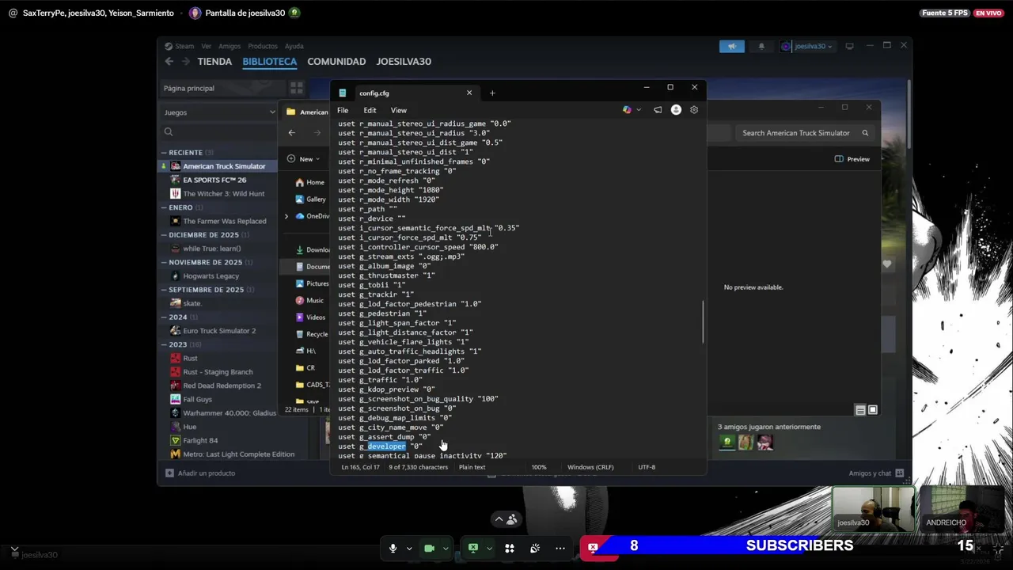Click the UTF-8 encoding status
Image resolution: width=1013 pixels, height=570 pixels.
coord(647,467)
